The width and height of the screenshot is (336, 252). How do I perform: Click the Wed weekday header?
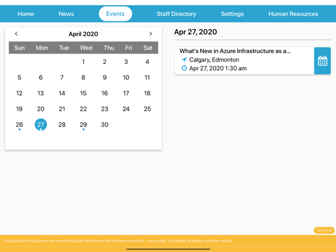(86, 47)
